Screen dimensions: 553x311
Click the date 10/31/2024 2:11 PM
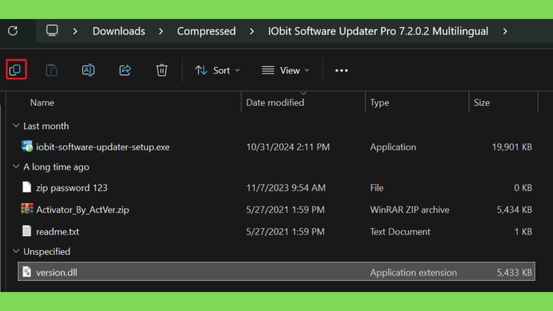click(288, 147)
